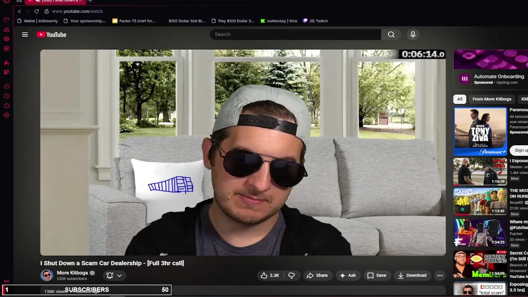
Task: Select the www.youtube.com/watch address bar
Action: (x=78, y=11)
